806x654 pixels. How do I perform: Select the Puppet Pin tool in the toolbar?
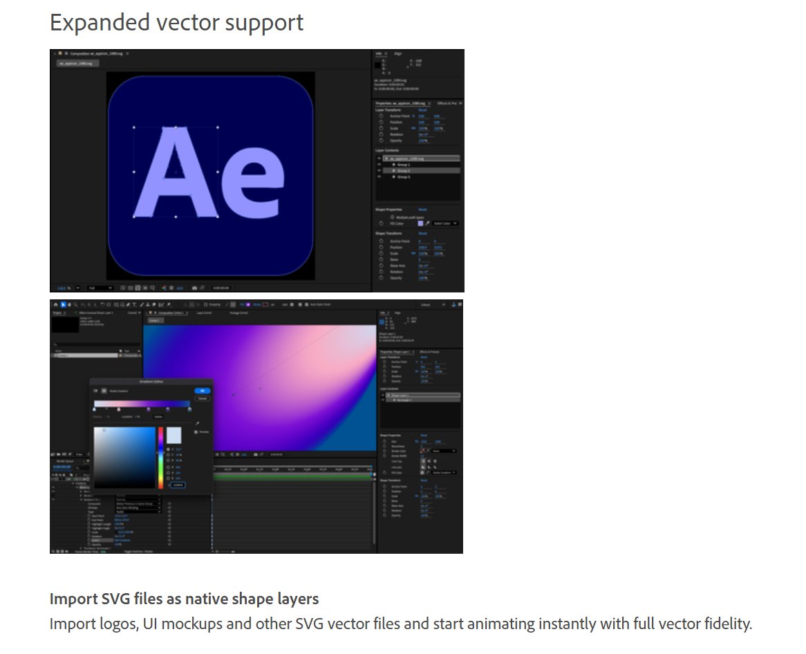click(x=169, y=304)
